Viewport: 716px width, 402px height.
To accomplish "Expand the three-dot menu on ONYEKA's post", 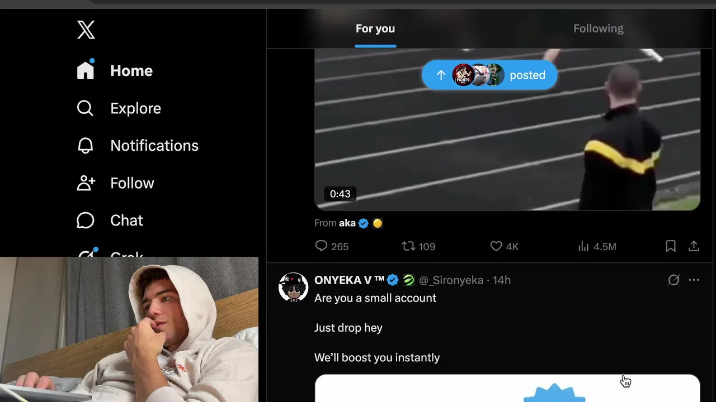I will [x=694, y=280].
